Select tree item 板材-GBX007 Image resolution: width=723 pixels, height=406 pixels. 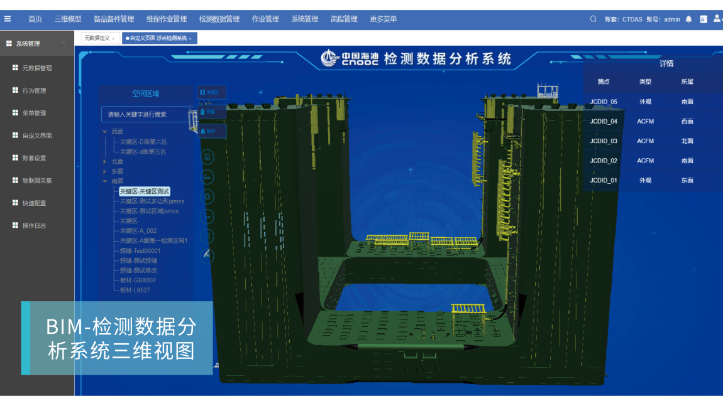(138, 280)
